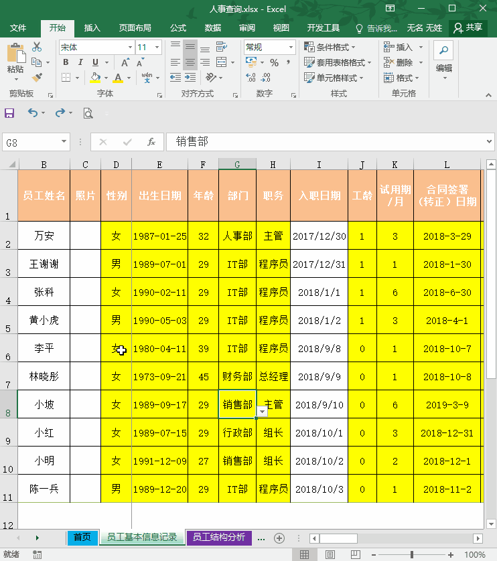Toggle Bold formatting
Screen dimensions: 497x561
(66, 62)
